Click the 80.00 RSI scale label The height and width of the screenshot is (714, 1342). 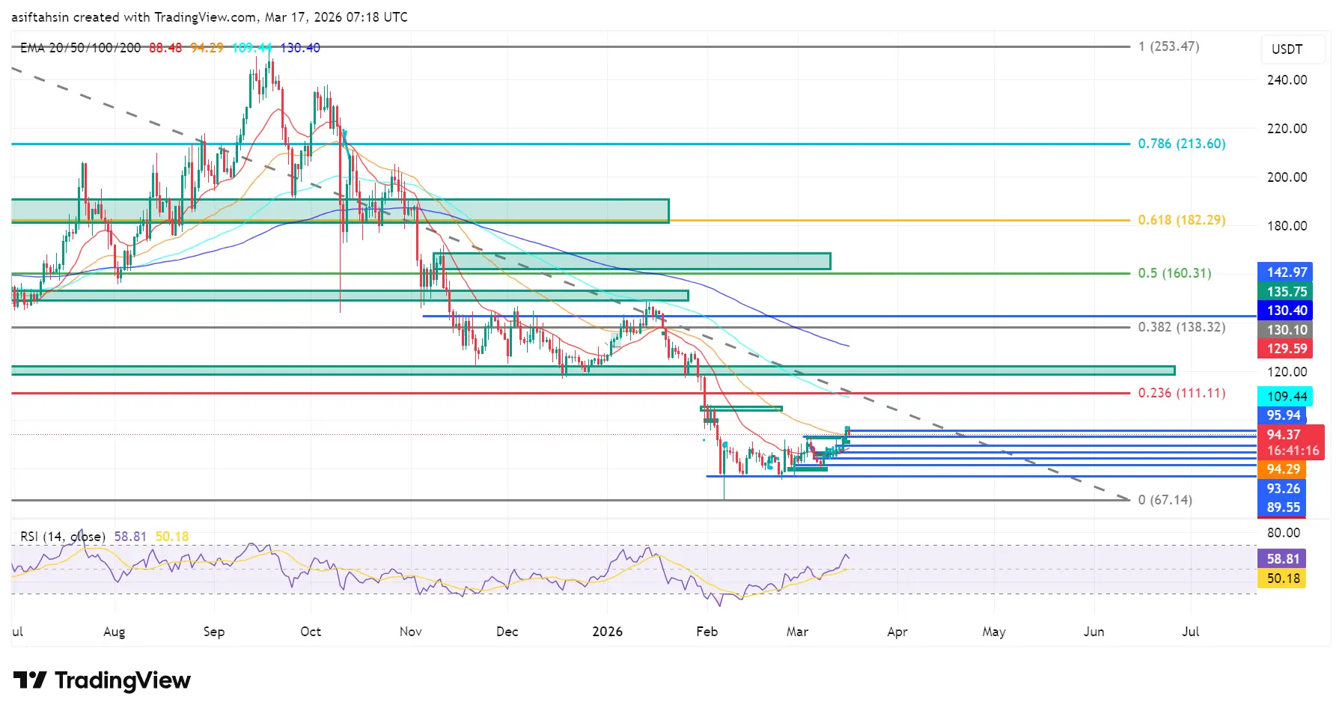tap(1284, 533)
